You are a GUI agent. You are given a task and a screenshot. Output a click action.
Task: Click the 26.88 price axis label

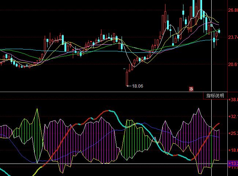tap(233, 10)
